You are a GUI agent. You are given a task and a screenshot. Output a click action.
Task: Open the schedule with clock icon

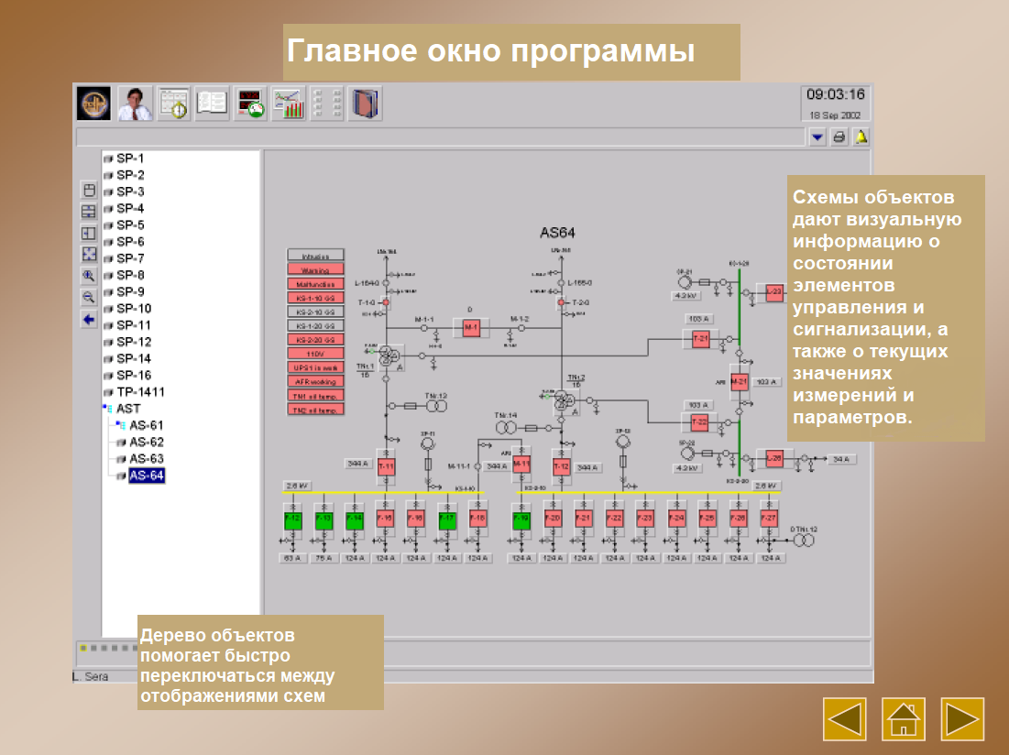click(174, 103)
